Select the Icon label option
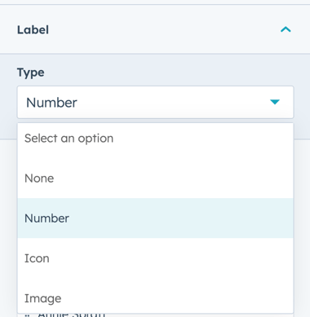This screenshot has height=317, width=310. pyautogui.click(x=155, y=258)
